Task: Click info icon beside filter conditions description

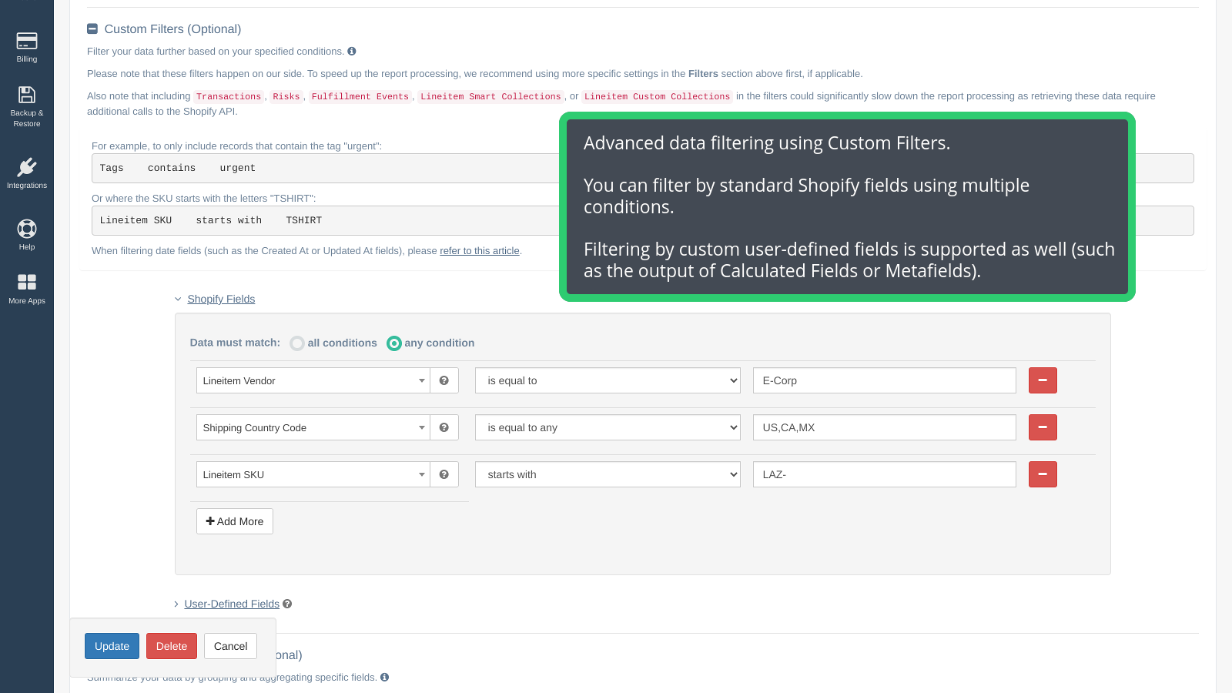Action: [x=352, y=52]
